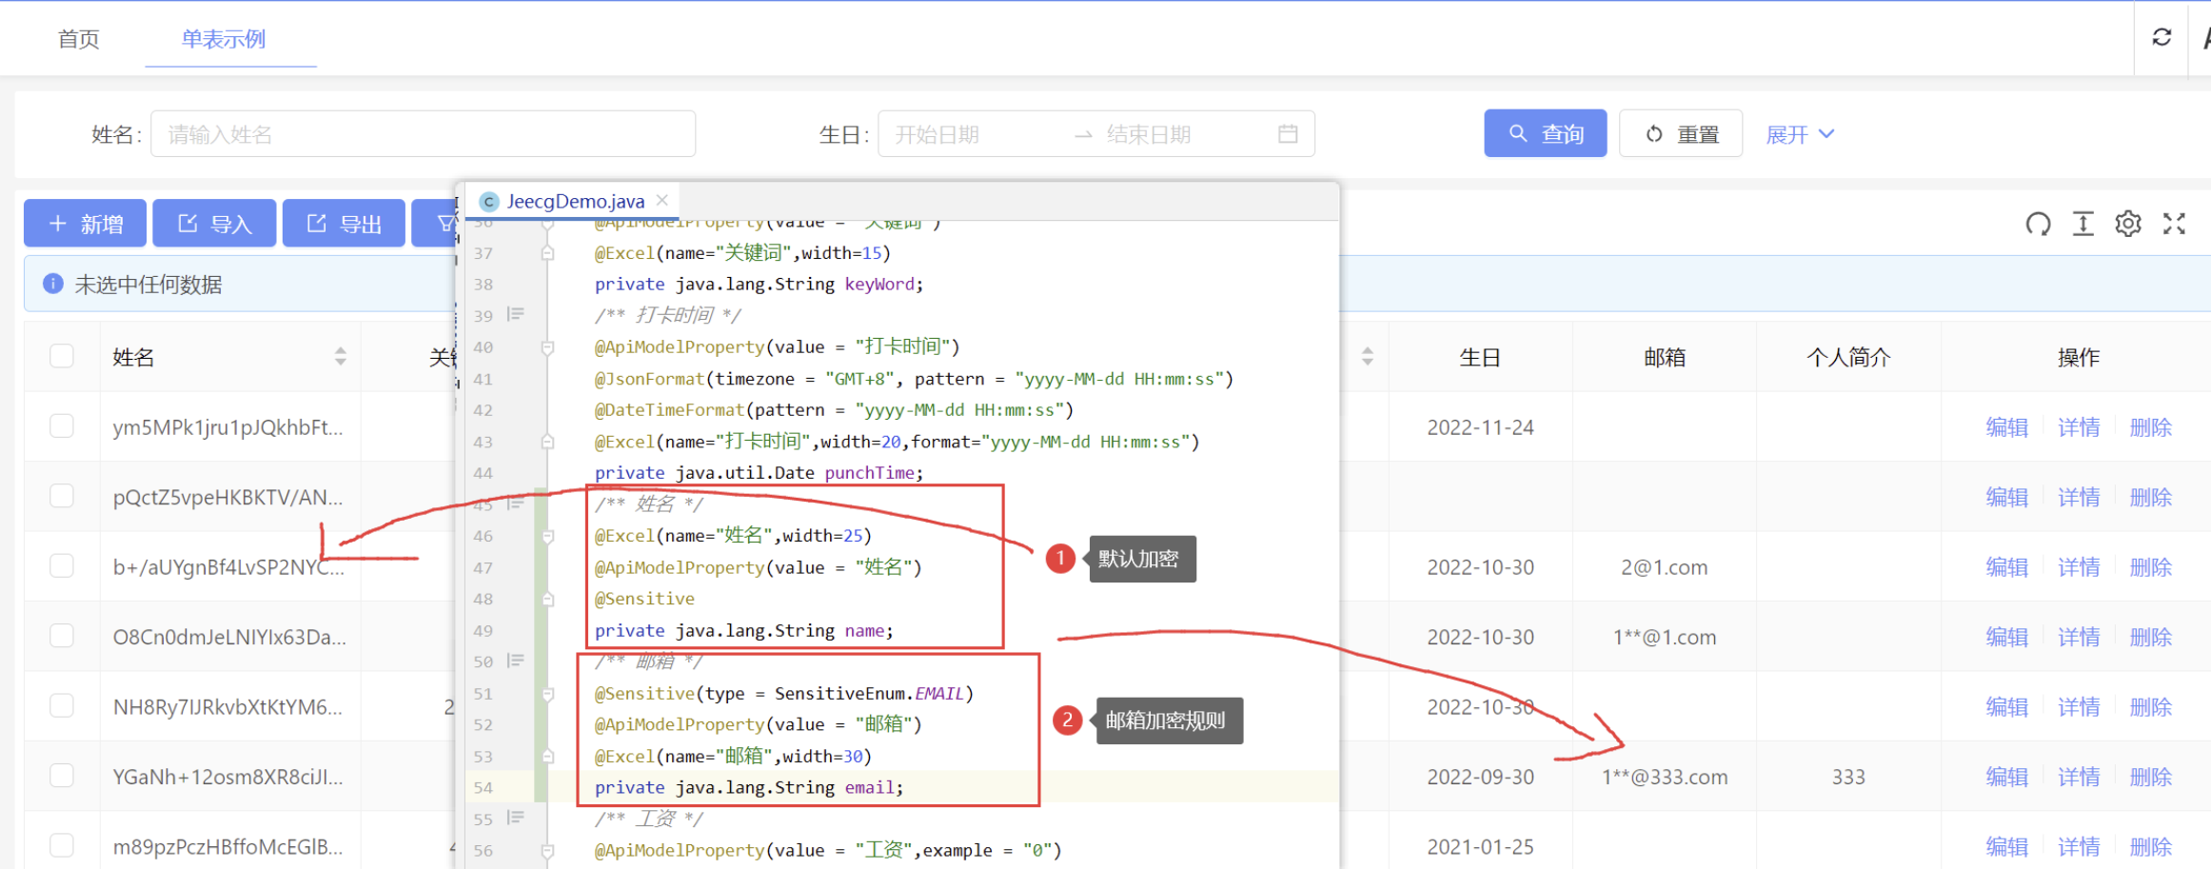Check the b+/aUYgnBf4LvSP2NYC row
2211x869 pixels.
coord(62,565)
